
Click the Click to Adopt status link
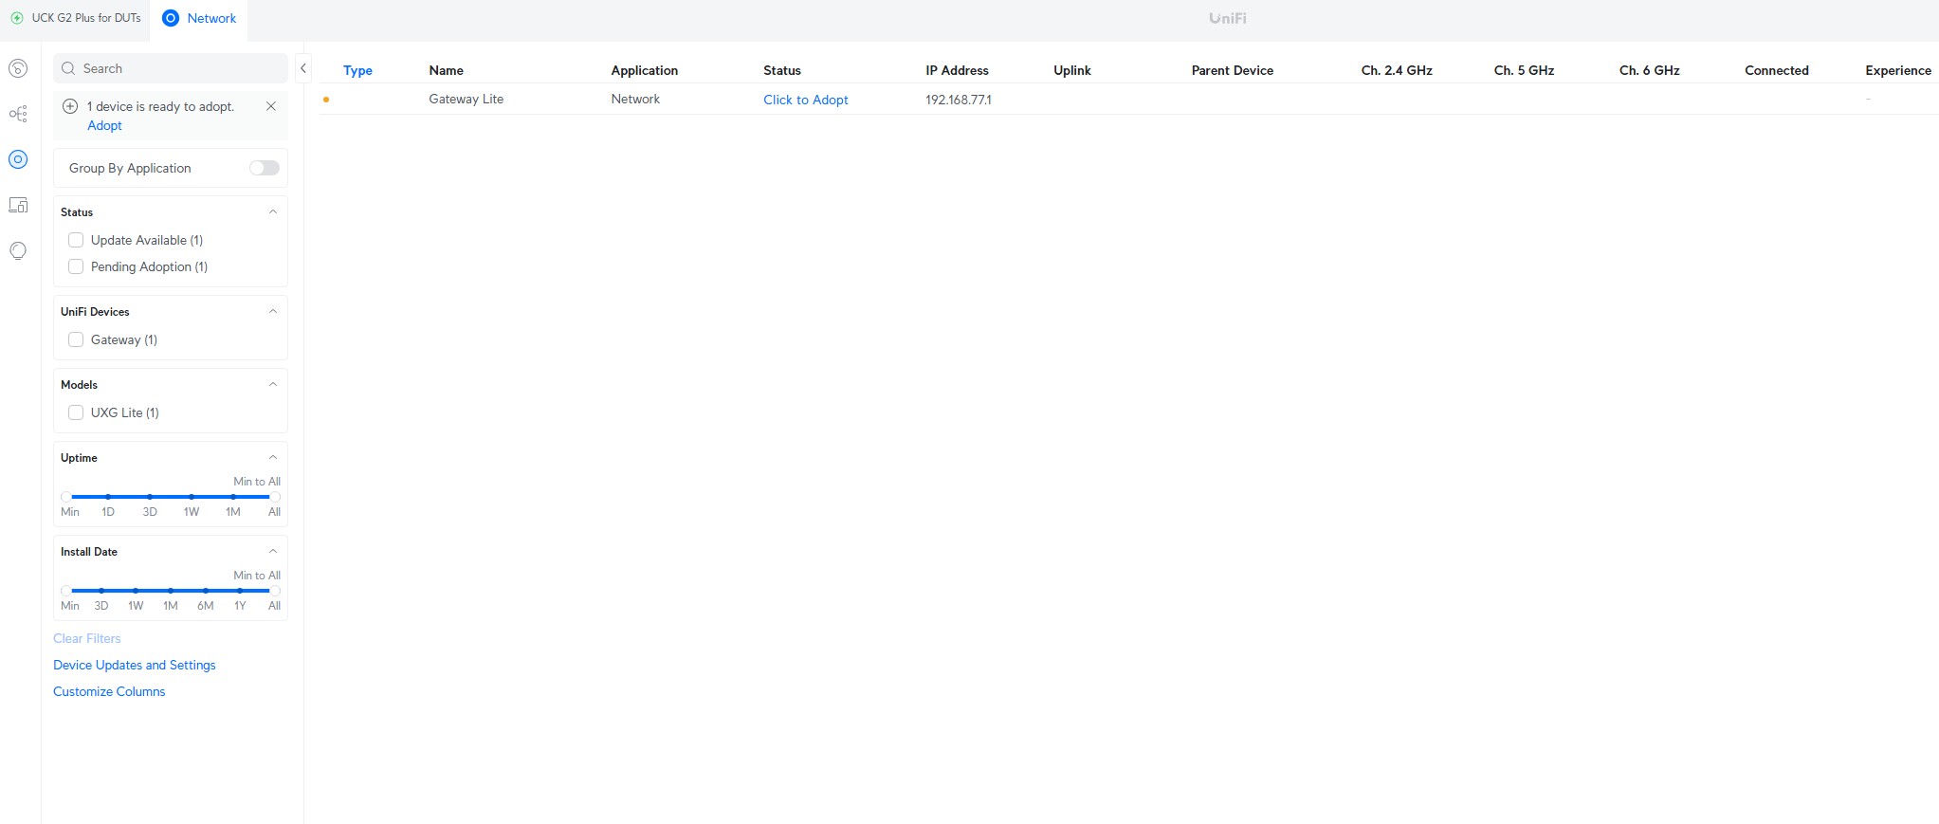(805, 100)
